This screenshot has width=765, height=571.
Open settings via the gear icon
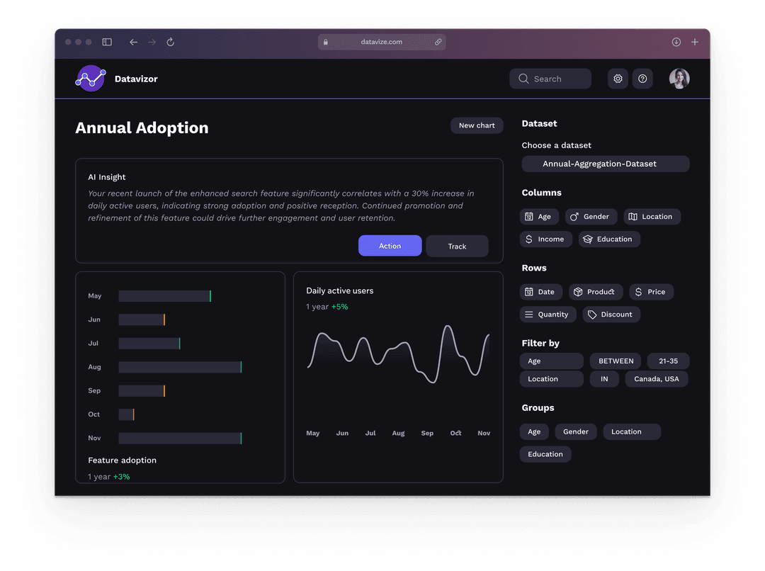pos(618,79)
